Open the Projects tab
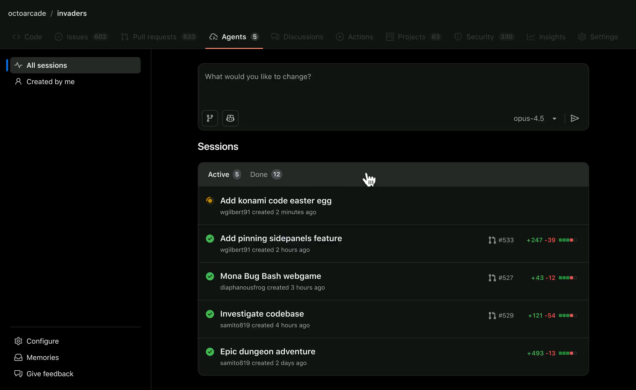Screen dimensions: 636x390 [x=414, y=37]
